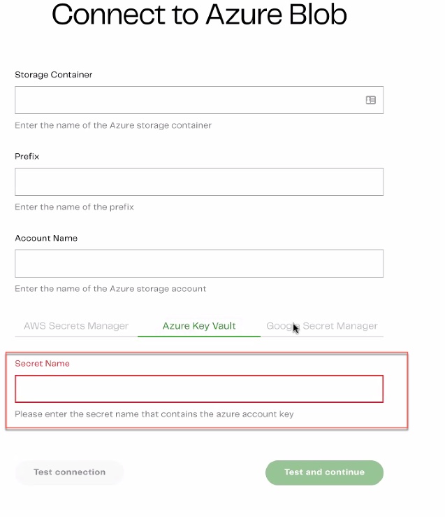Switch to the AWS Secrets Manager tab

pyautogui.click(x=76, y=326)
